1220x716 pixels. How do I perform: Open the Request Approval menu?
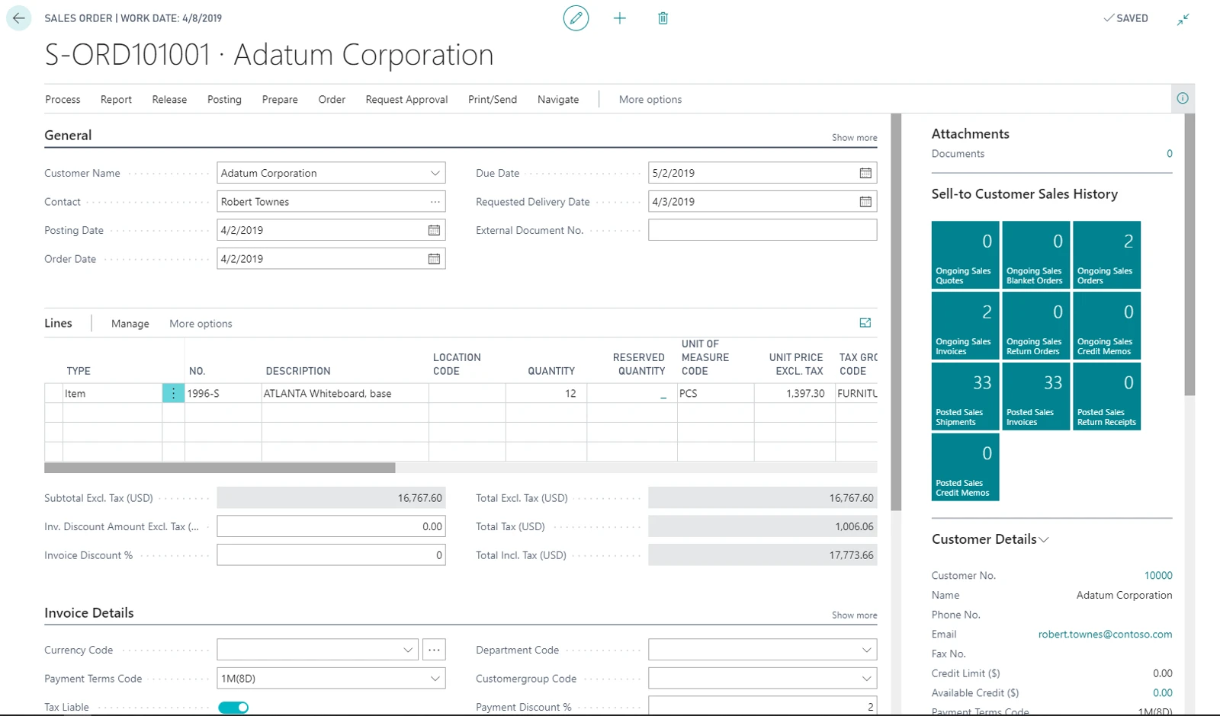[x=406, y=99]
